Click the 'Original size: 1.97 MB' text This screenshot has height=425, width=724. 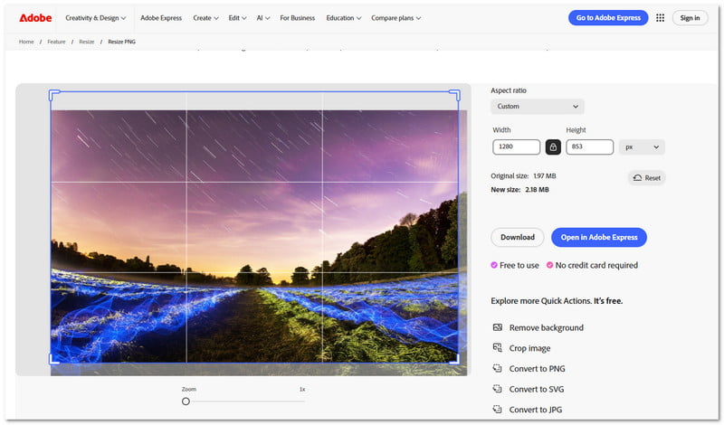(523, 175)
